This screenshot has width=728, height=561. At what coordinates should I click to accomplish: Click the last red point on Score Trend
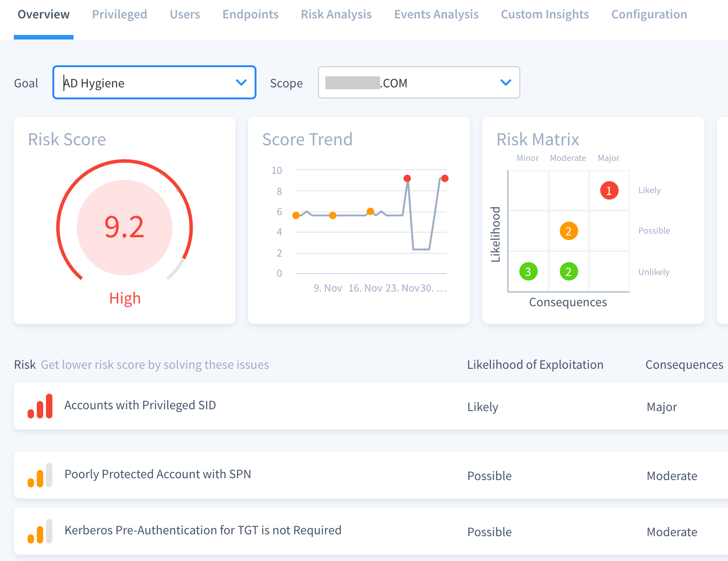pos(444,178)
